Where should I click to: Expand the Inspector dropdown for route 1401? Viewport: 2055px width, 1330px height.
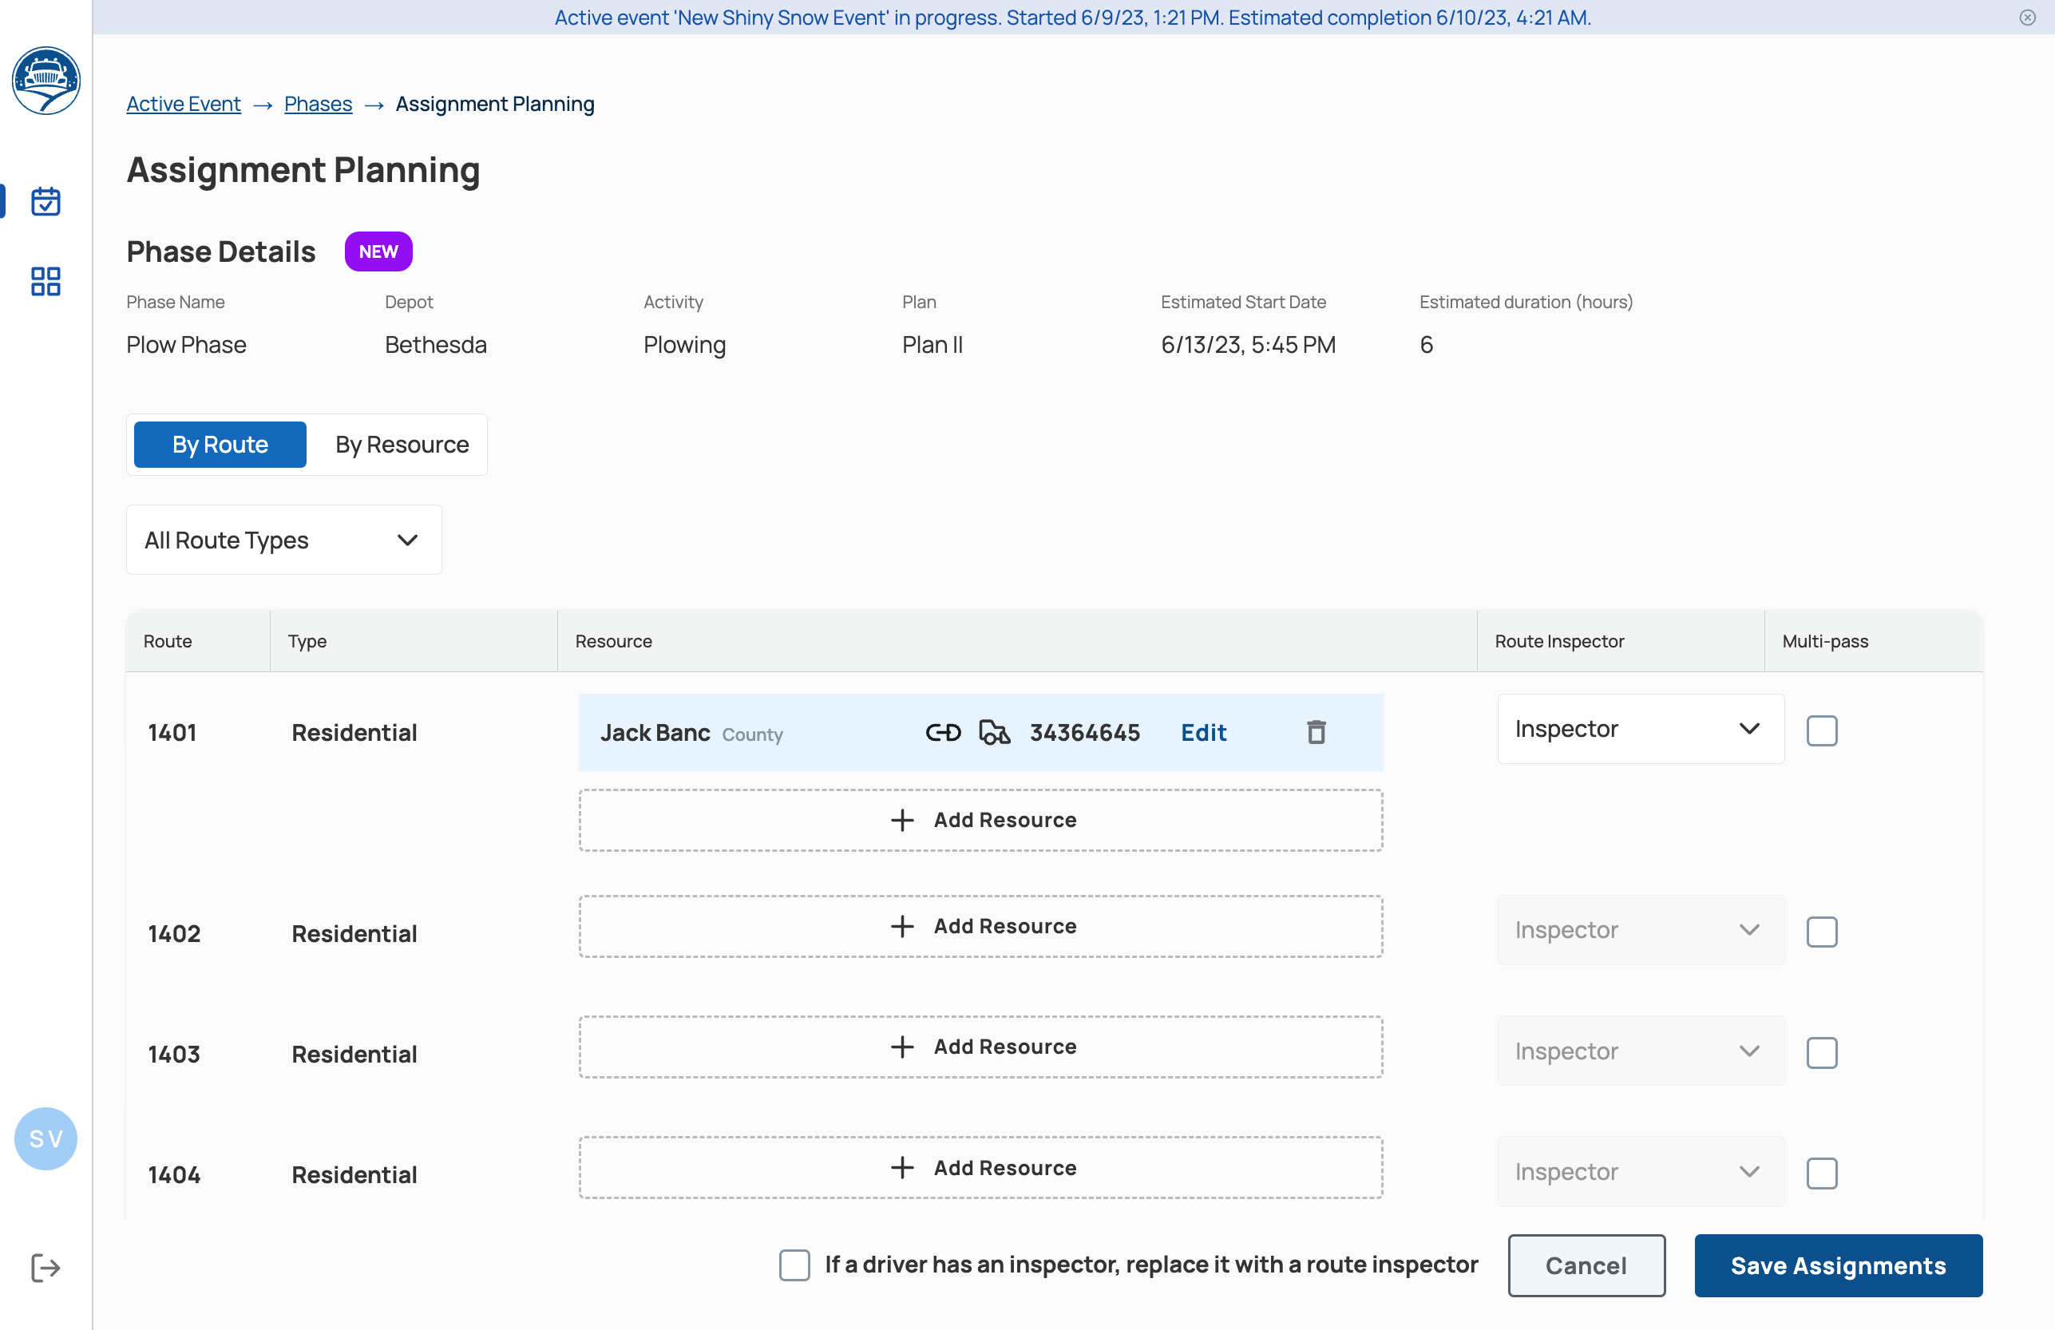1640,729
